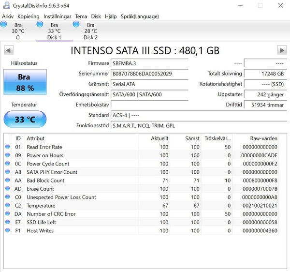Screen dimensions: 290x272
Task: Click the Serienummer field value
Action: [149, 74]
